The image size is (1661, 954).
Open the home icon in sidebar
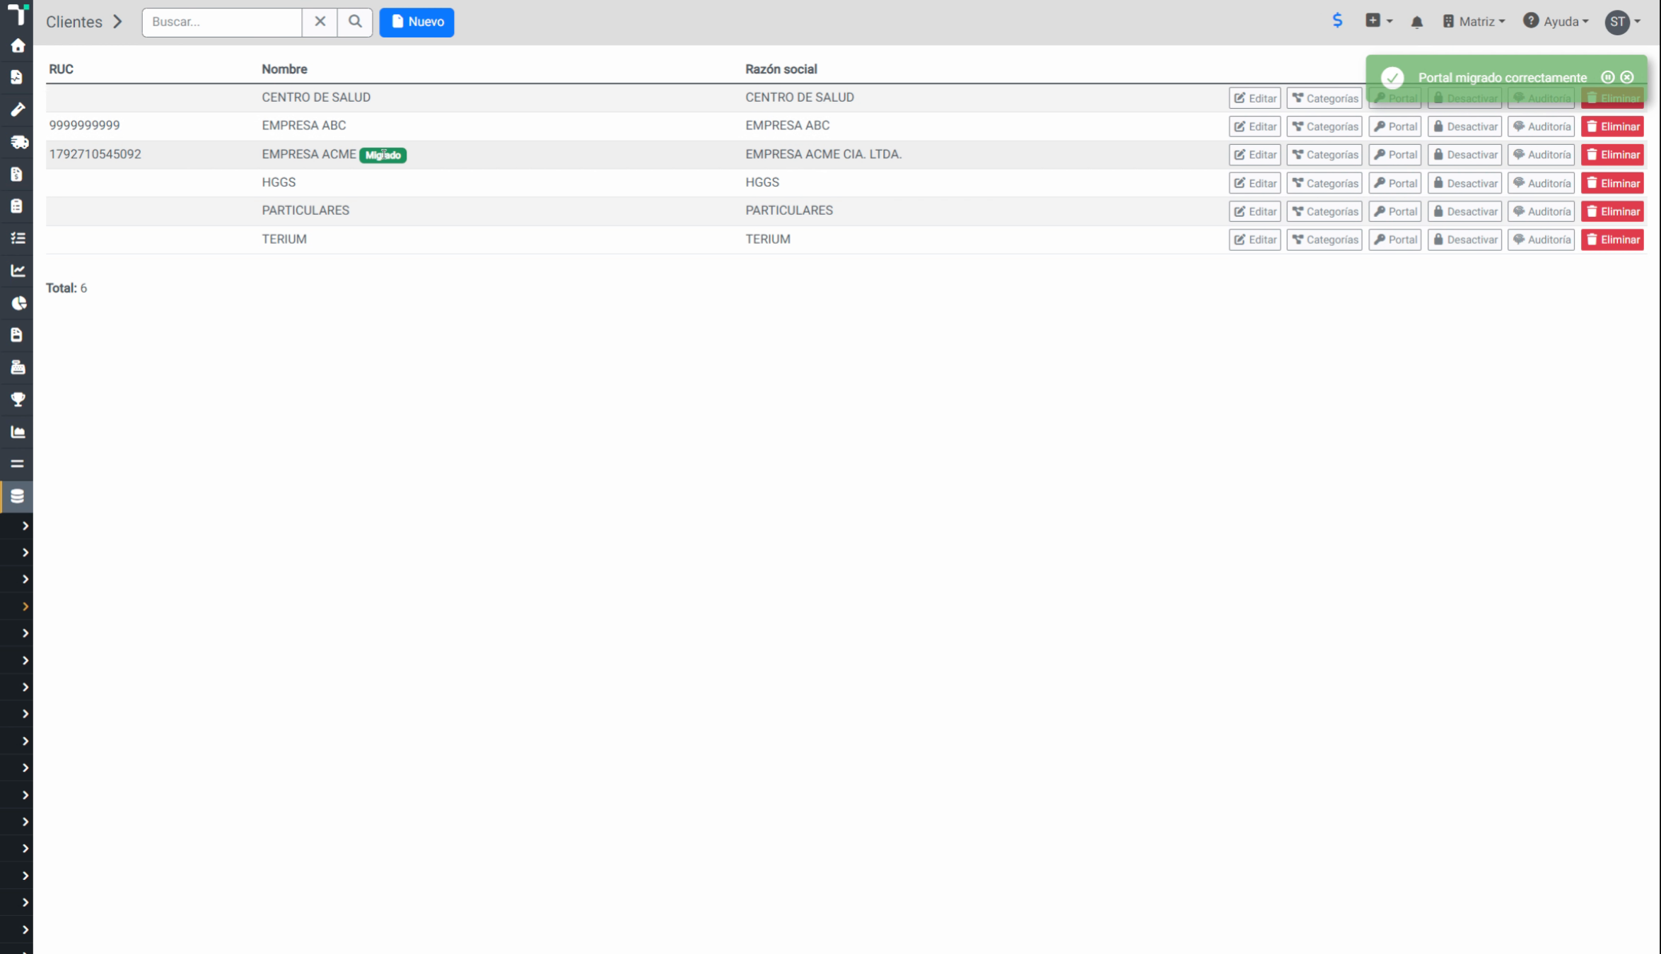(x=18, y=46)
